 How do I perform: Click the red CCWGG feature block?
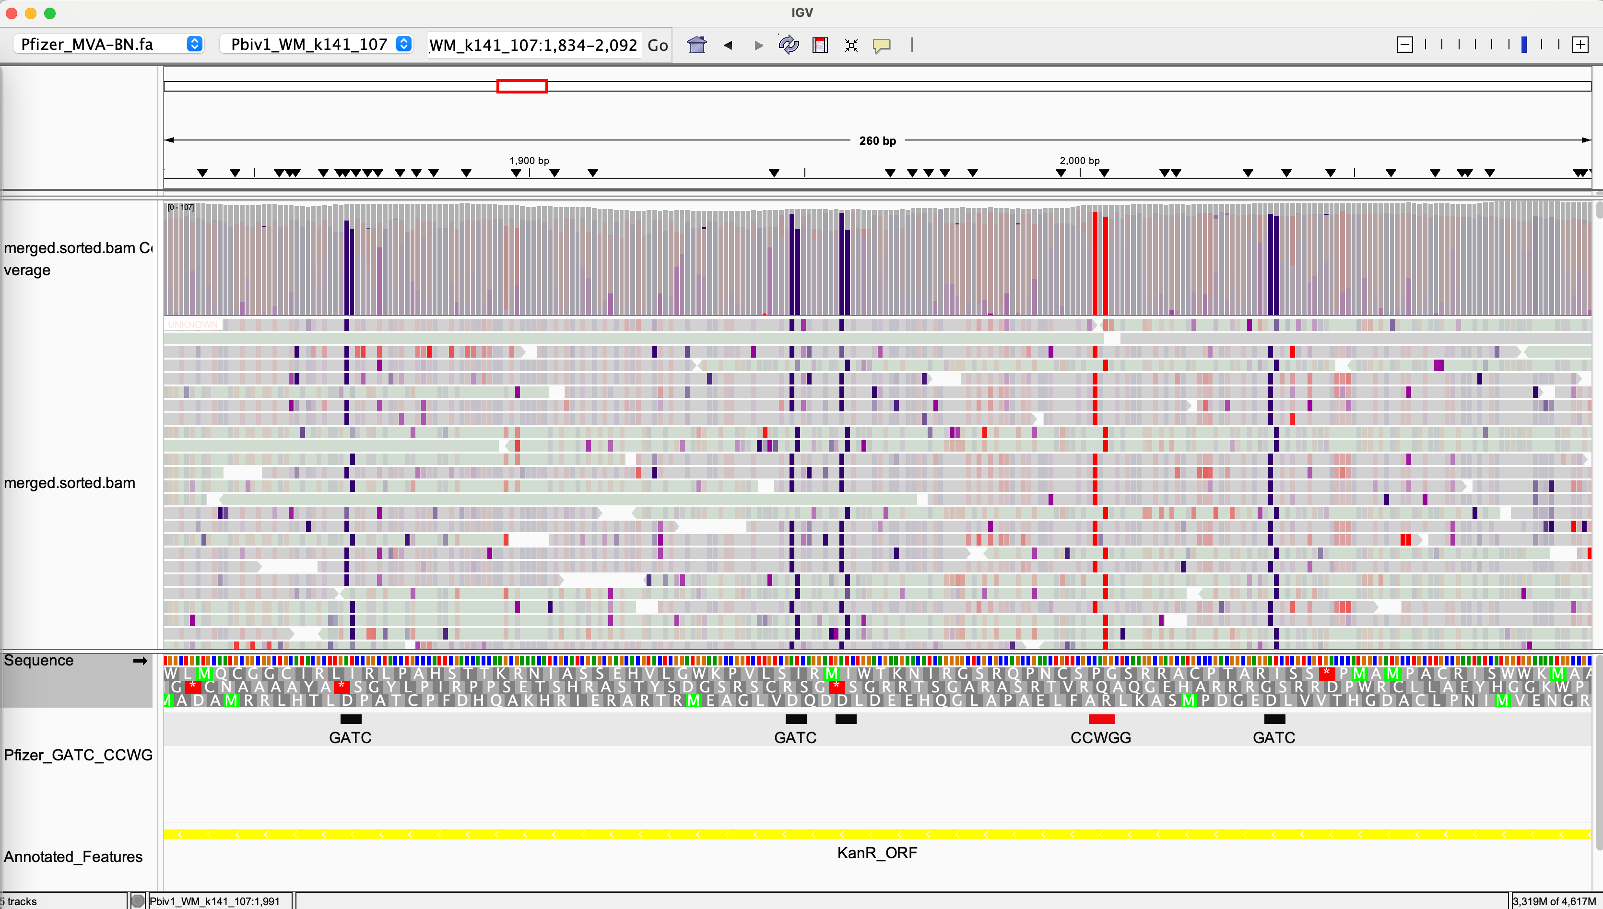(x=1101, y=719)
